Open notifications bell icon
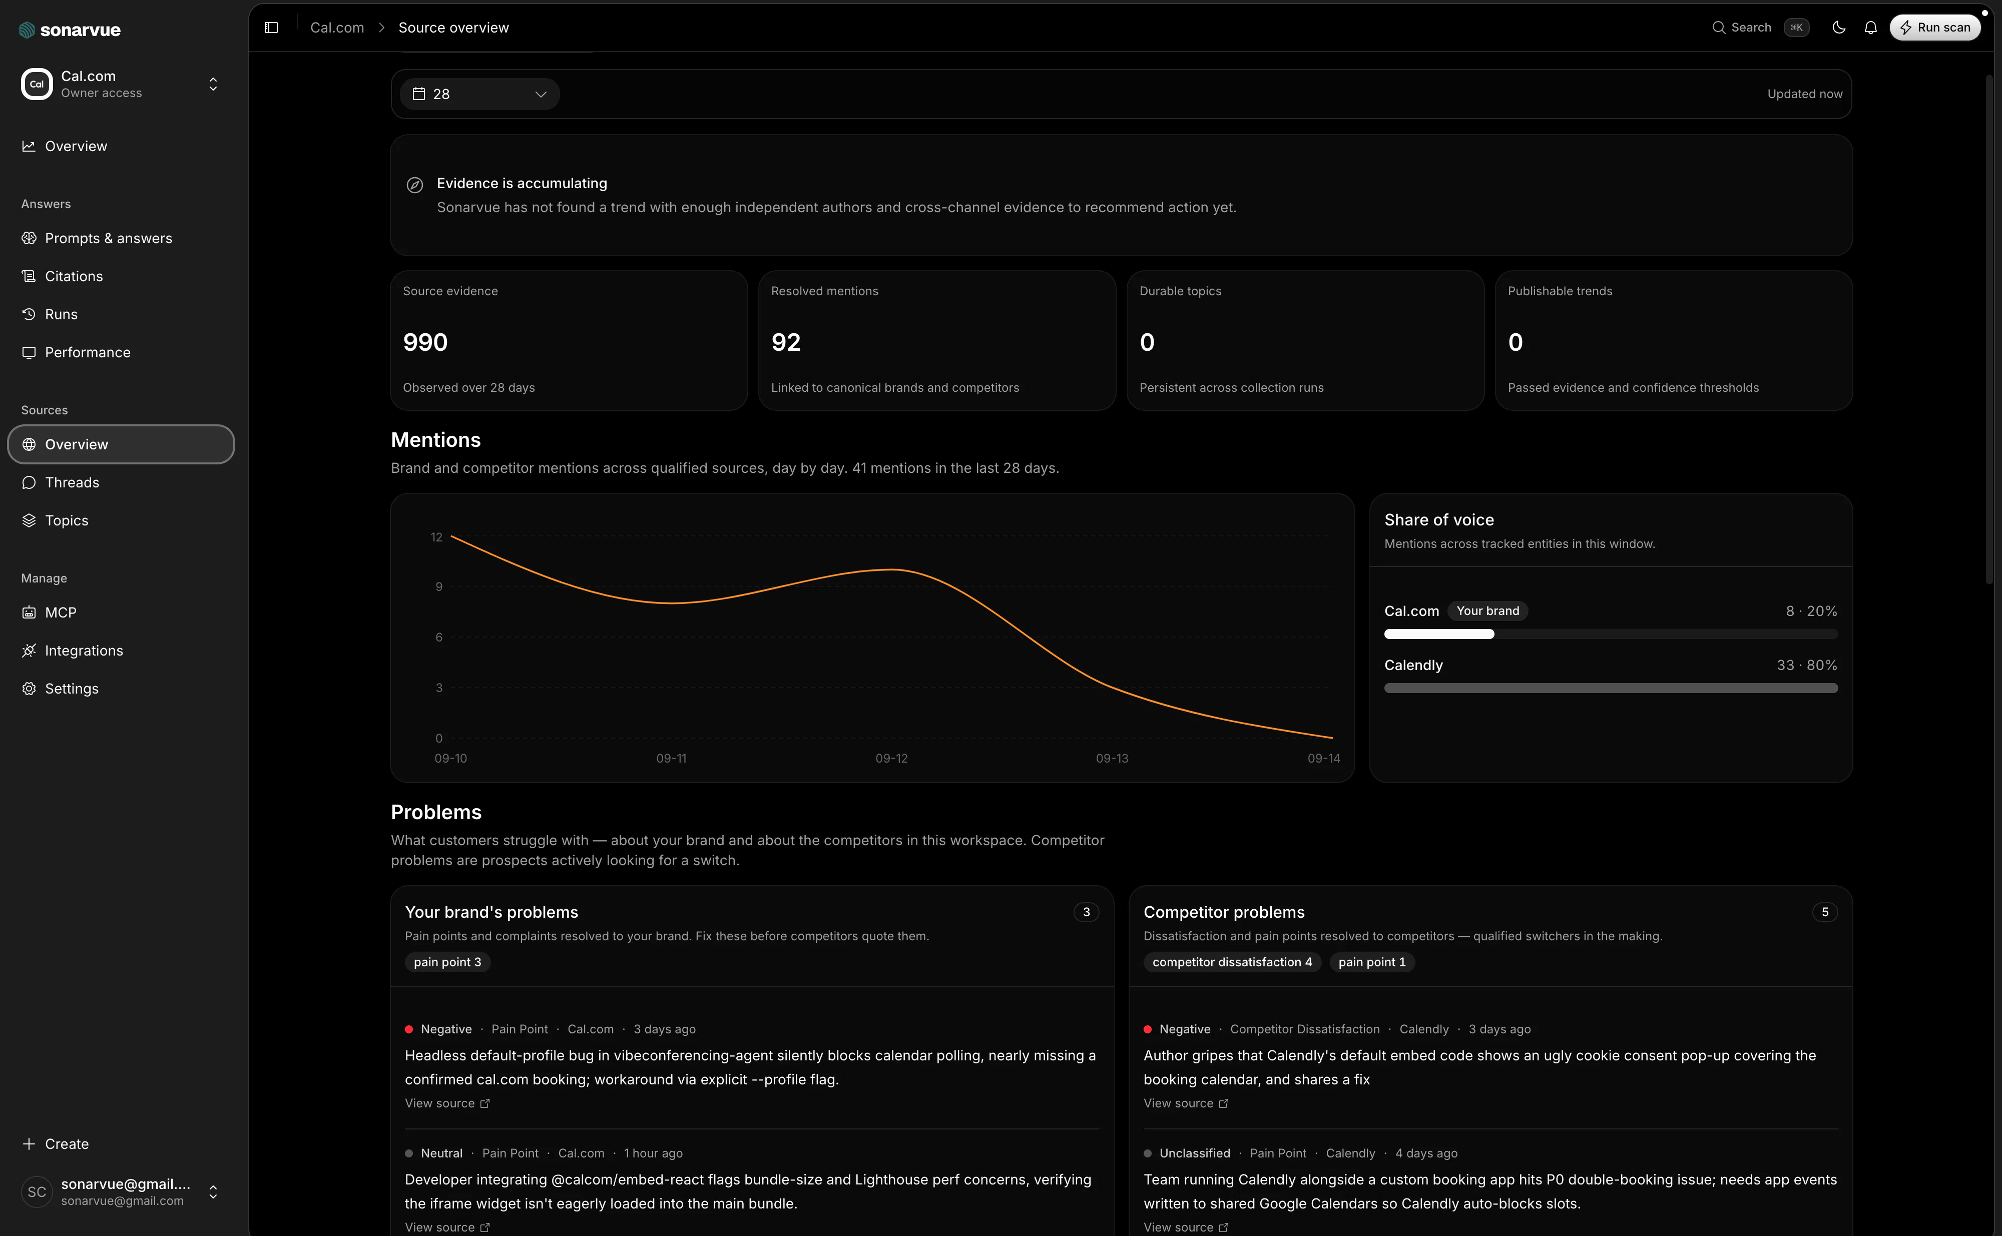The image size is (2002, 1236). [1870, 28]
